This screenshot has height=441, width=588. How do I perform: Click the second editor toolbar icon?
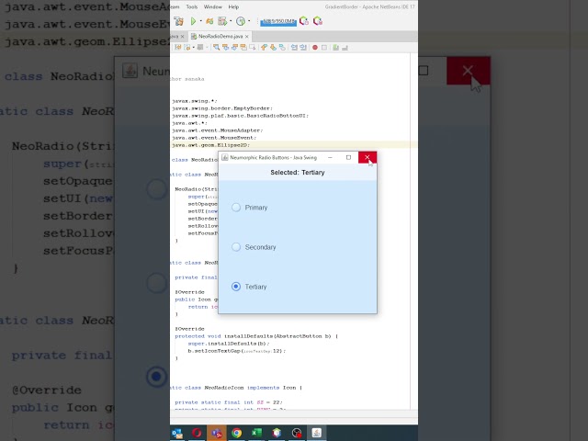(187, 47)
